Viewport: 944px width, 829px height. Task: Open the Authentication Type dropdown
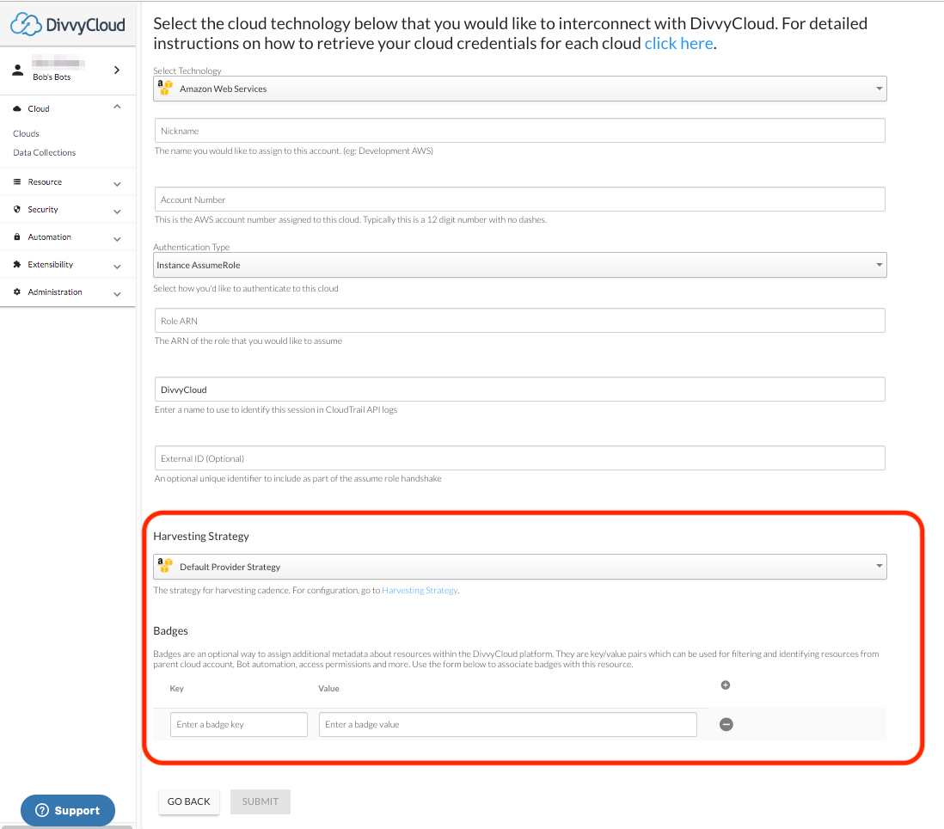(x=520, y=265)
